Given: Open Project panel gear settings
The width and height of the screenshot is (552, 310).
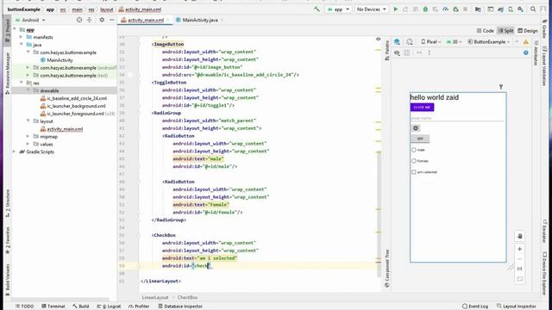Looking at the screenshot, I should click(102, 20).
